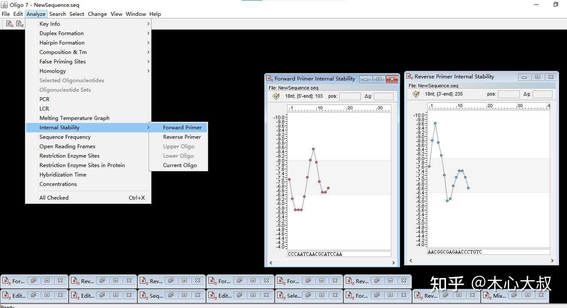The height and width of the screenshot is (308, 567).
Task: Close the Forward Primer Internal Stability window
Action: click(x=392, y=79)
